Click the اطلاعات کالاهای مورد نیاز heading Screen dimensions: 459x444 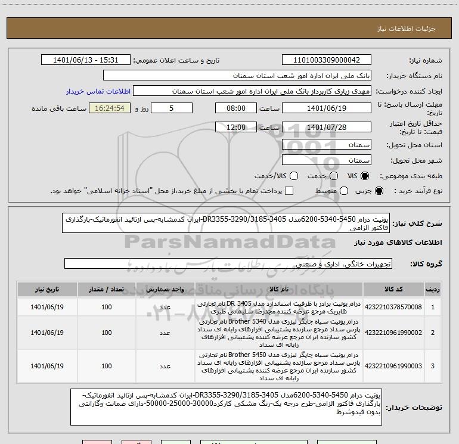click(398, 243)
